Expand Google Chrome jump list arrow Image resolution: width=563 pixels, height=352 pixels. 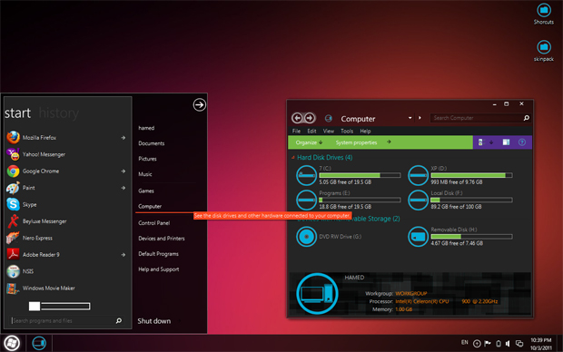coord(123,171)
